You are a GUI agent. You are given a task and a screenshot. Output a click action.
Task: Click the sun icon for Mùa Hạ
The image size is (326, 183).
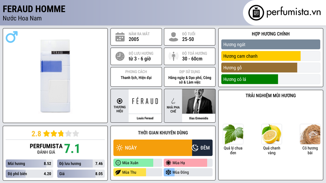tap(168, 163)
